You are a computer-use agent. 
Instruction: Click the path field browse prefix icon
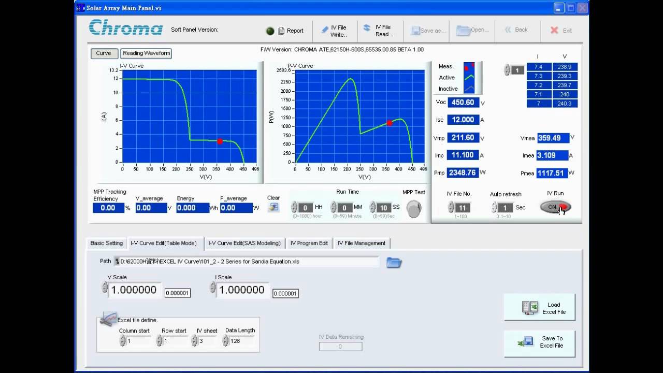[x=117, y=262]
